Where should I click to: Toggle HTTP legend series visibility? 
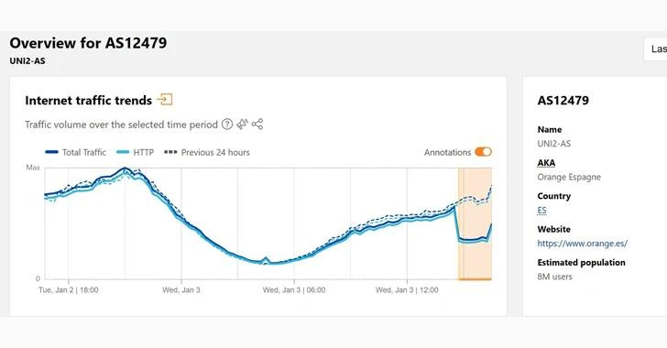[x=135, y=152]
